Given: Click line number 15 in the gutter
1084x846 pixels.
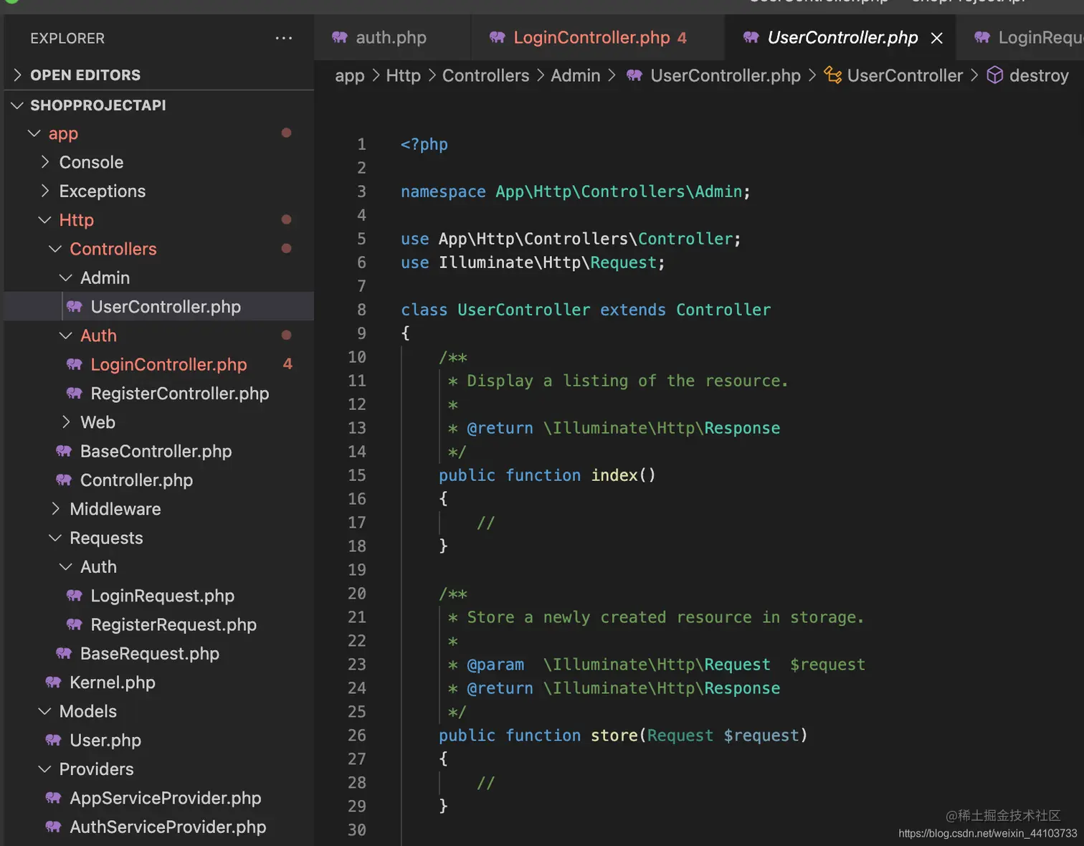Looking at the screenshot, I should (x=357, y=475).
